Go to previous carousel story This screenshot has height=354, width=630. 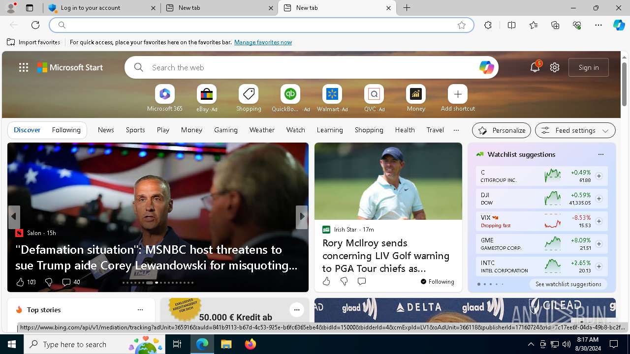pos(14,217)
